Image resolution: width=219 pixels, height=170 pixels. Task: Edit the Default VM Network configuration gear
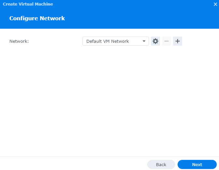[x=155, y=41]
